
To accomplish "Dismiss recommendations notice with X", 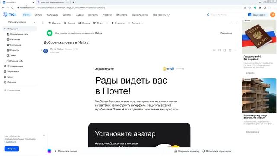I will click(44, 136).
